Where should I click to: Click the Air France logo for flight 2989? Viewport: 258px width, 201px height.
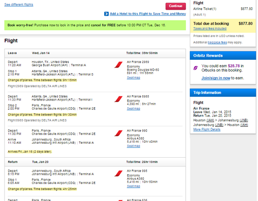(x=118, y=65)
